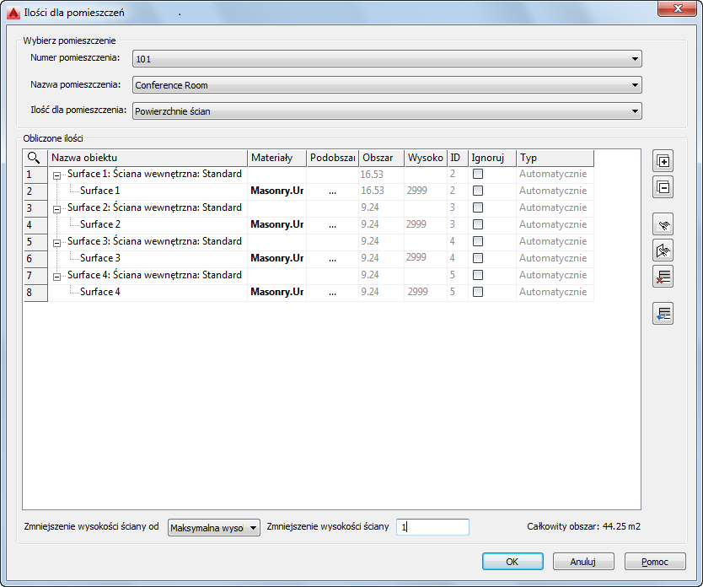Select row number 8 header

35,293
